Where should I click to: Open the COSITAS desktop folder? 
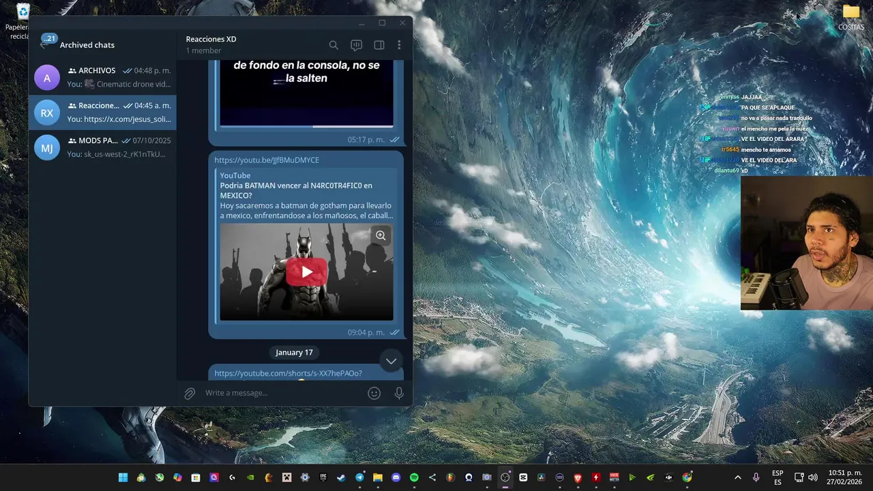click(851, 18)
